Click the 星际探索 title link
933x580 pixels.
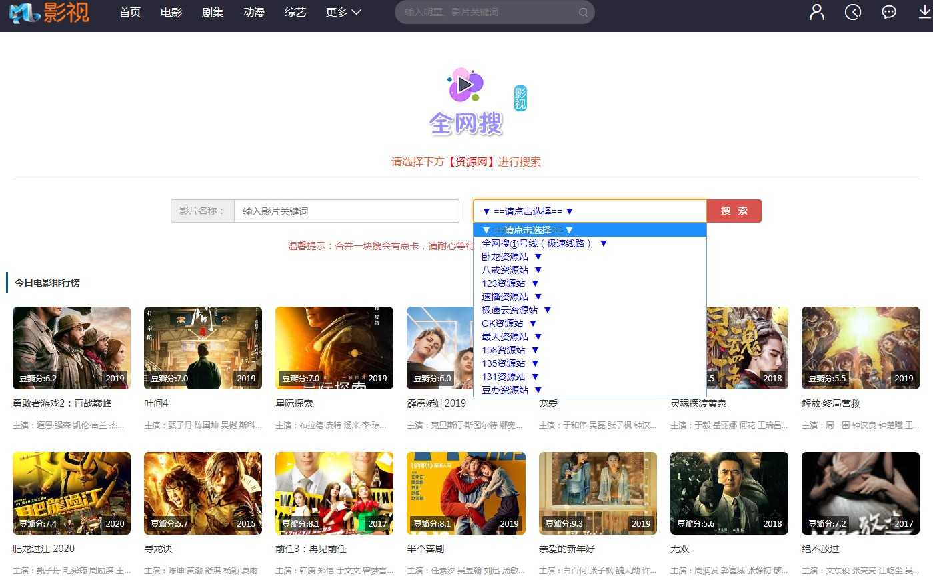(294, 403)
